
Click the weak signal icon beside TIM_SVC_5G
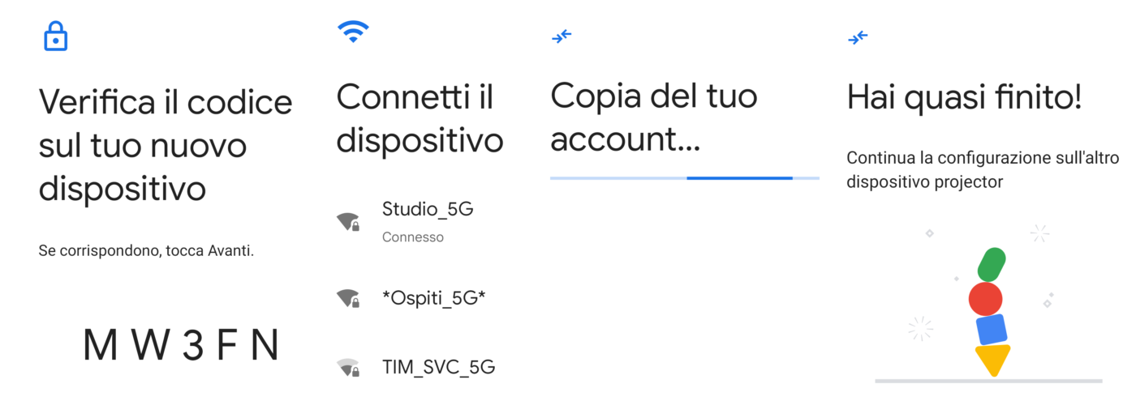(348, 368)
